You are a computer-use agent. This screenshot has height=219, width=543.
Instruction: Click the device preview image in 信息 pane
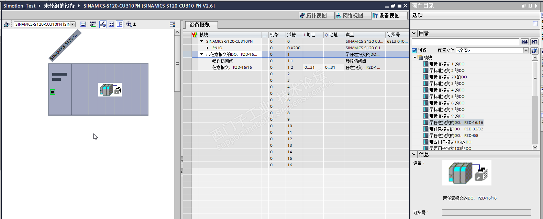click(467, 173)
